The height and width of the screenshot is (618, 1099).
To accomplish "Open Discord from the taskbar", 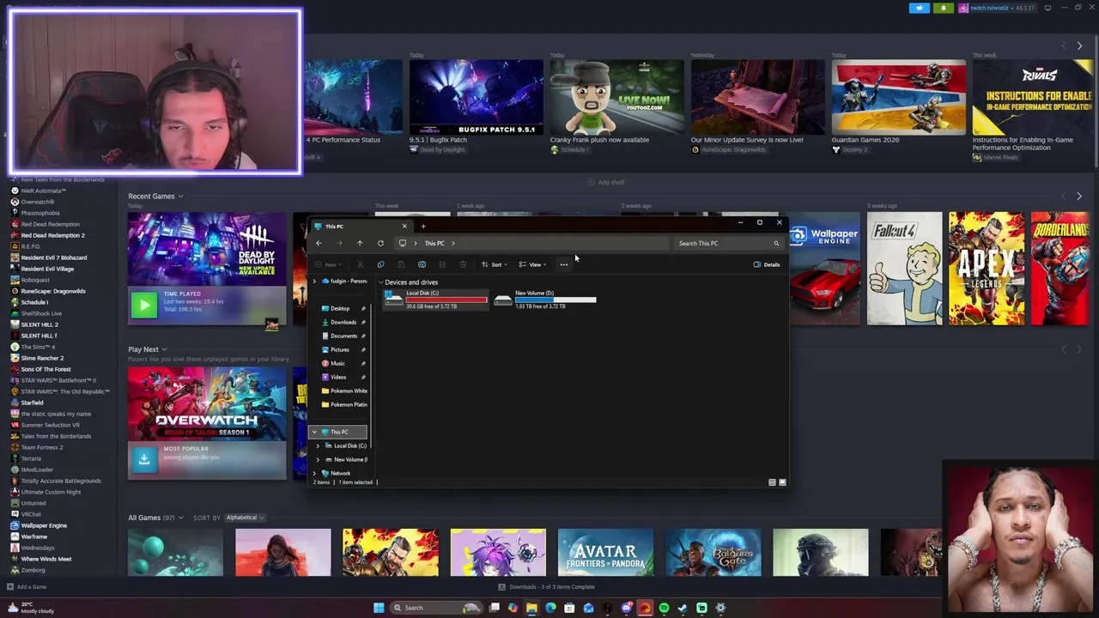I will [x=626, y=608].
